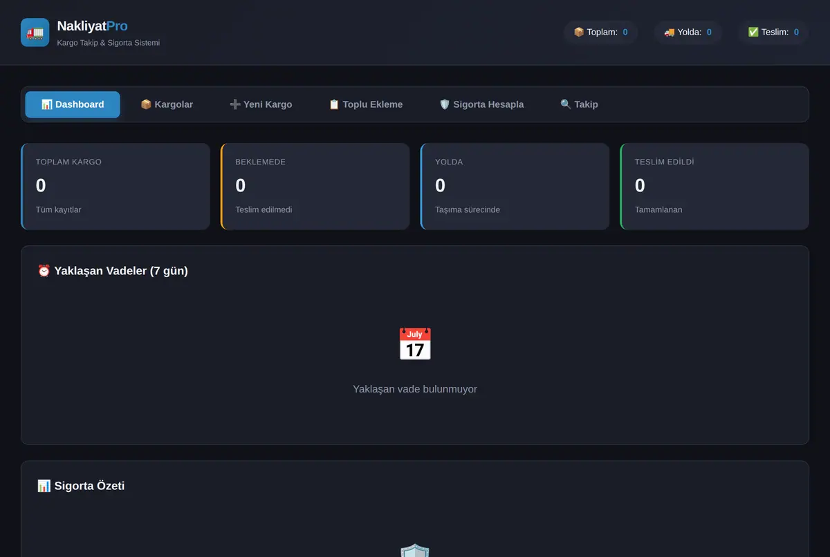830x557 pixels.
Task: Go to the Toplu Ekleme tab
Action: click(x=366, y=104)
